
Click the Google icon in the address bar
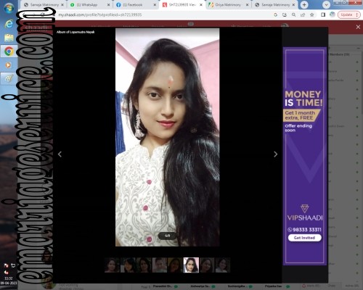276,14
